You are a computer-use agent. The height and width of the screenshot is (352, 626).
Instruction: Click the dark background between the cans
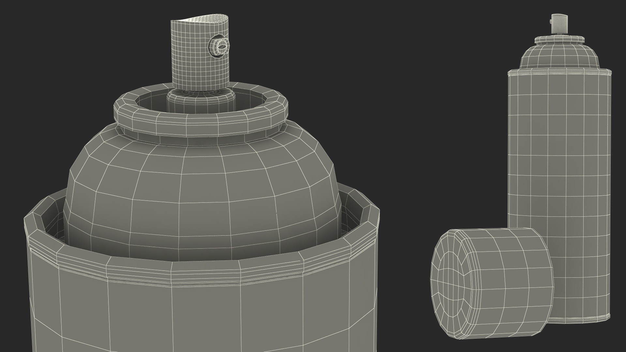[424, 130]
